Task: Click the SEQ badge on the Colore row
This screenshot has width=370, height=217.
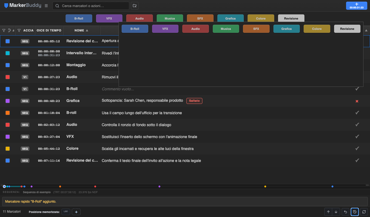Action: coord(25,149)
